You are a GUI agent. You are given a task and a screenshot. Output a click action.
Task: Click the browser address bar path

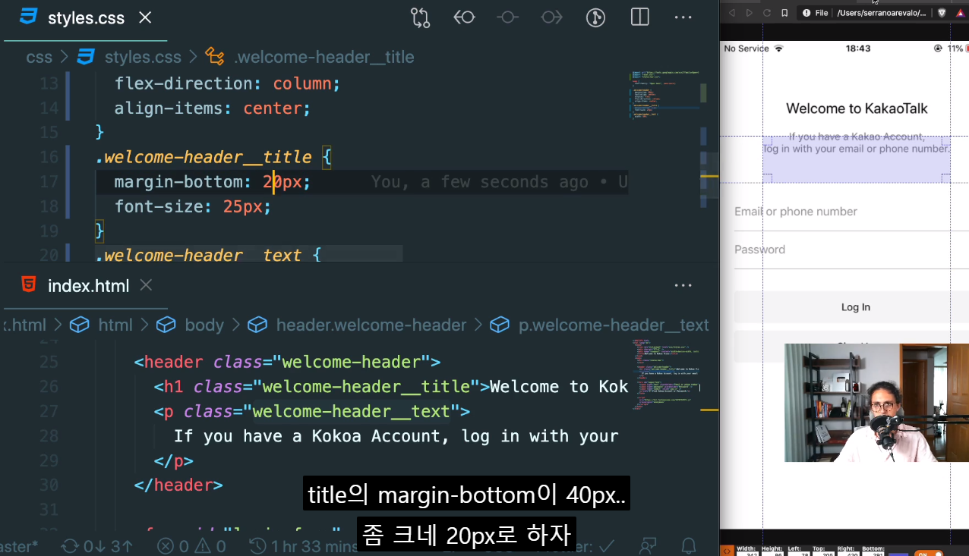tap(881, 13)
